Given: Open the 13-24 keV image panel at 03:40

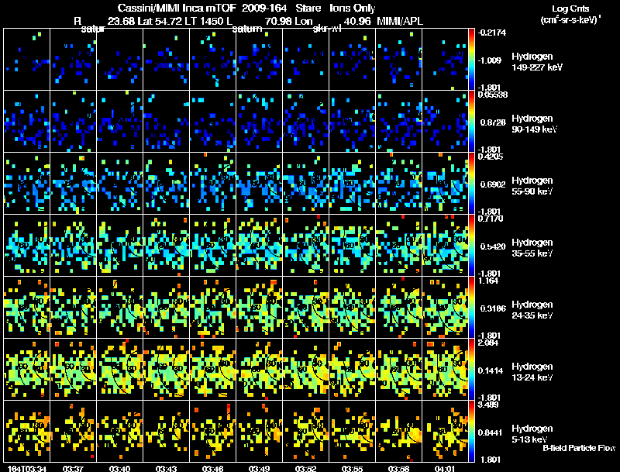Looking at the screenshot, I should 120,370.
